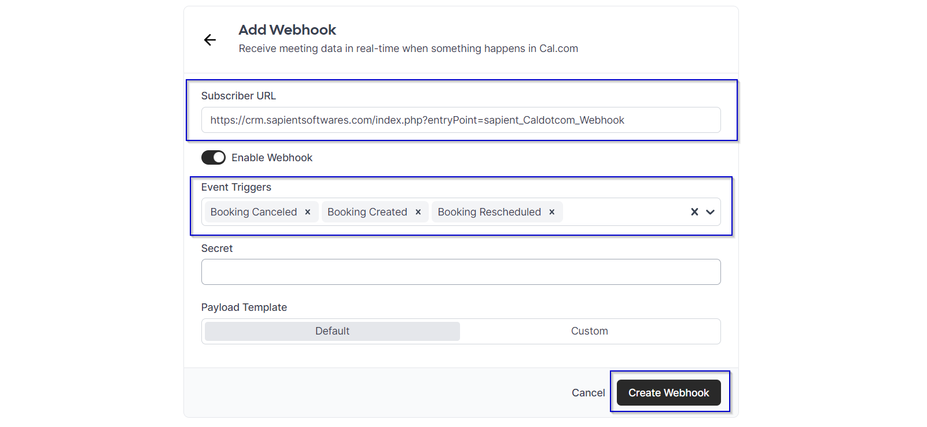Clear all selected event triggers
927x427 pixels.
[x=694, y=212]
